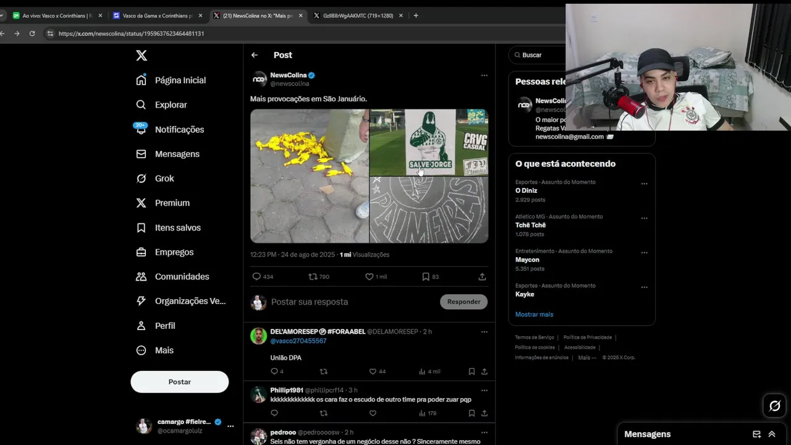Screen dimensions: 791x445
Task: Open more options on DEL'AMORESEP reply
Action: click(x=484, y=332)
